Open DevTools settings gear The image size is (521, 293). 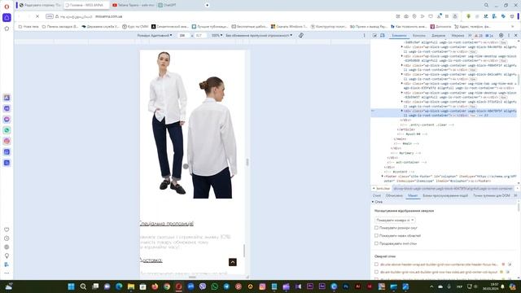click(x=501, y=35)
